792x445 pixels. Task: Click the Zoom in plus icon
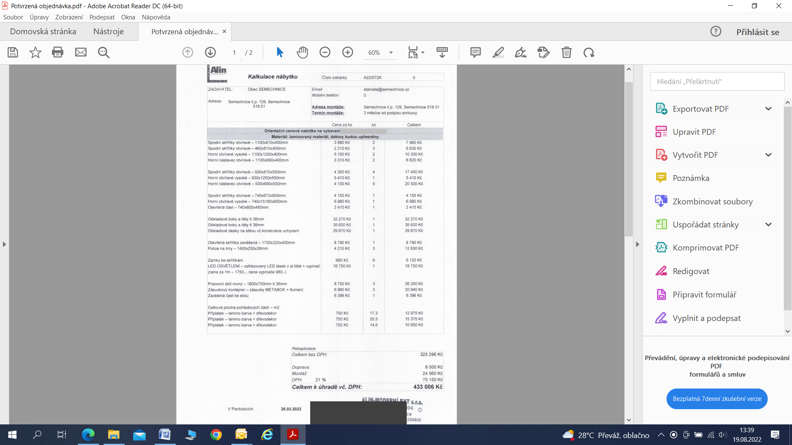(x=348, y=52)
